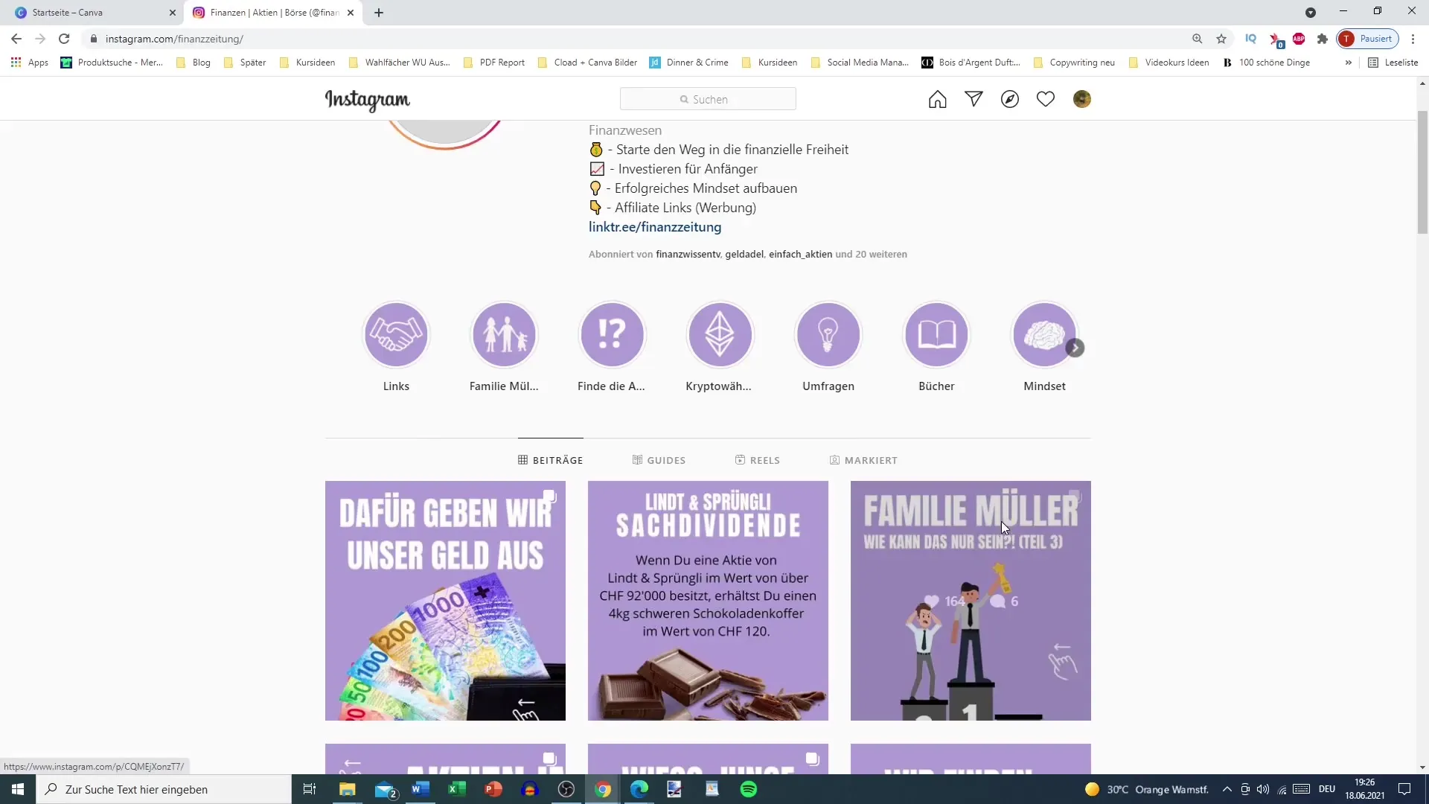1429x804 pixels.
Task: Open Social Media Mana... bookmark folder
Action: point(860,63)
